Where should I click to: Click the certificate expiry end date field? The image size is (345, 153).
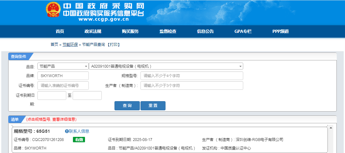coord(87,95)
